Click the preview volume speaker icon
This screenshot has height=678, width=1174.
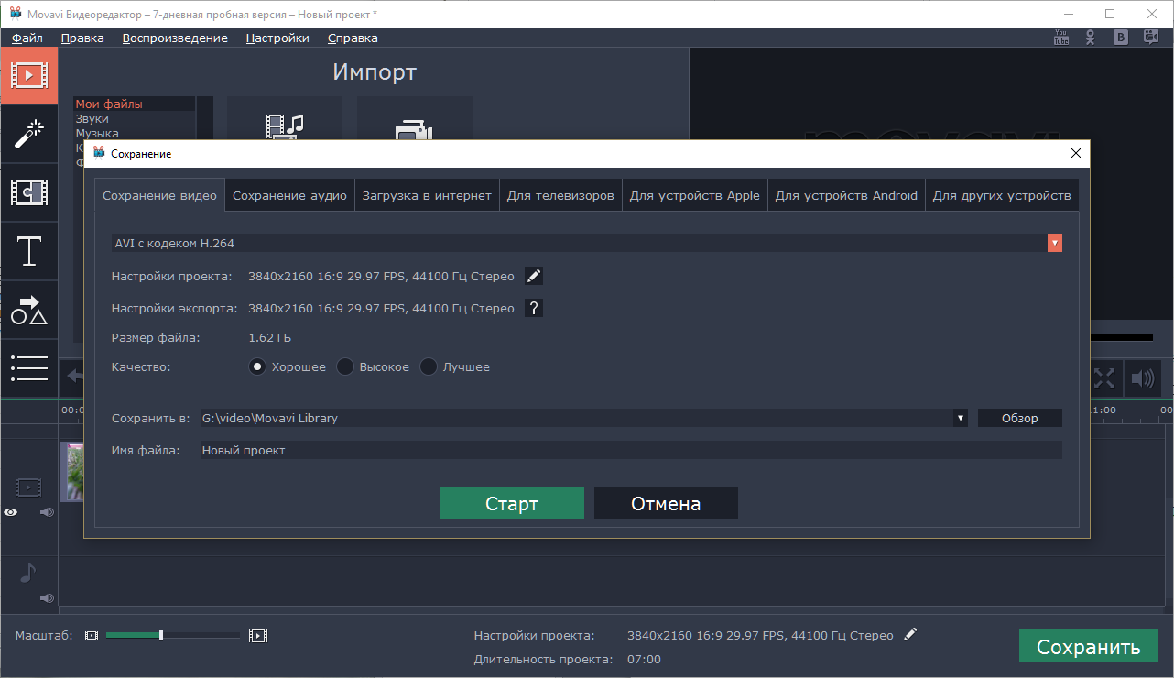pyautogui.click(x=1142, y=378)
